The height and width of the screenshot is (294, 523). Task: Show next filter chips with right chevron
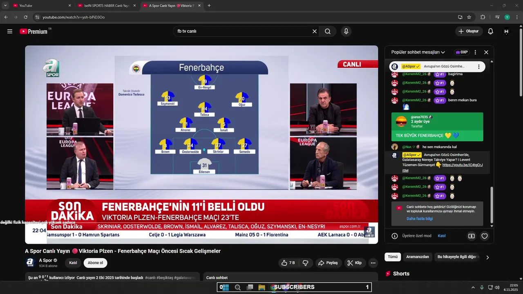click(x=487, y=257)
